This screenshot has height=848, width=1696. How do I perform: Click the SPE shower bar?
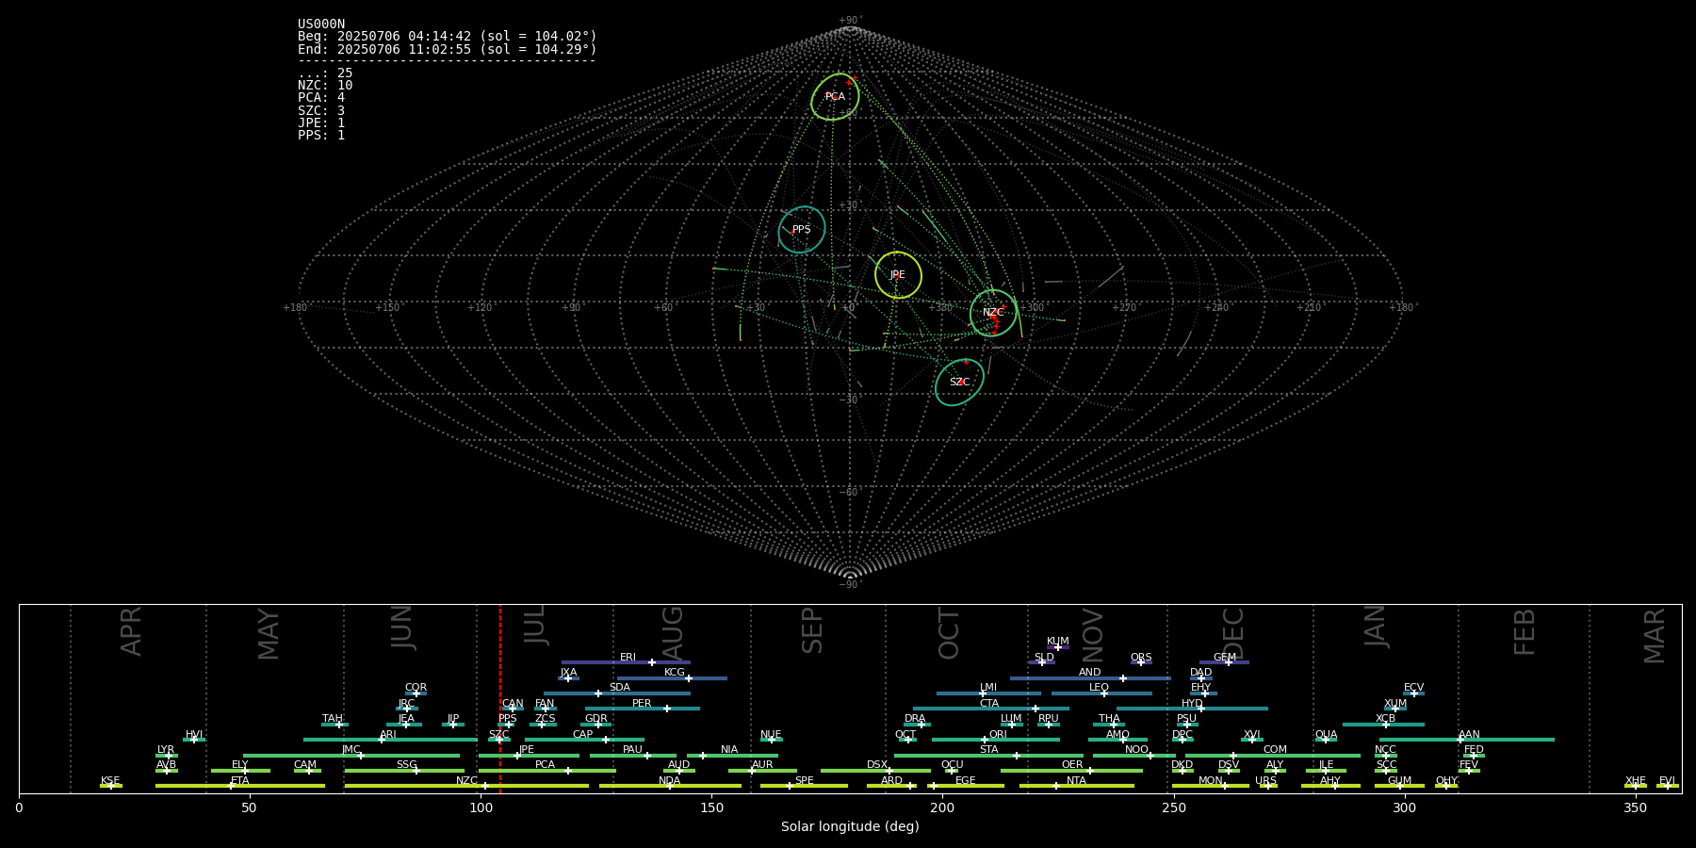[x=804, y=786]
